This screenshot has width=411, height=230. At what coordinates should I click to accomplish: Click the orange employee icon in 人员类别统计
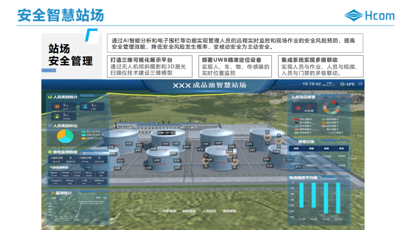57,107
